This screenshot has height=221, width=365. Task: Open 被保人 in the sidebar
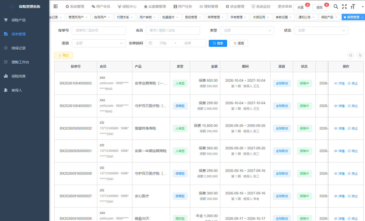[x=25, y=90]
